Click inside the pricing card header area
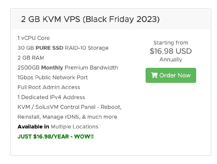 click(108, 19)
